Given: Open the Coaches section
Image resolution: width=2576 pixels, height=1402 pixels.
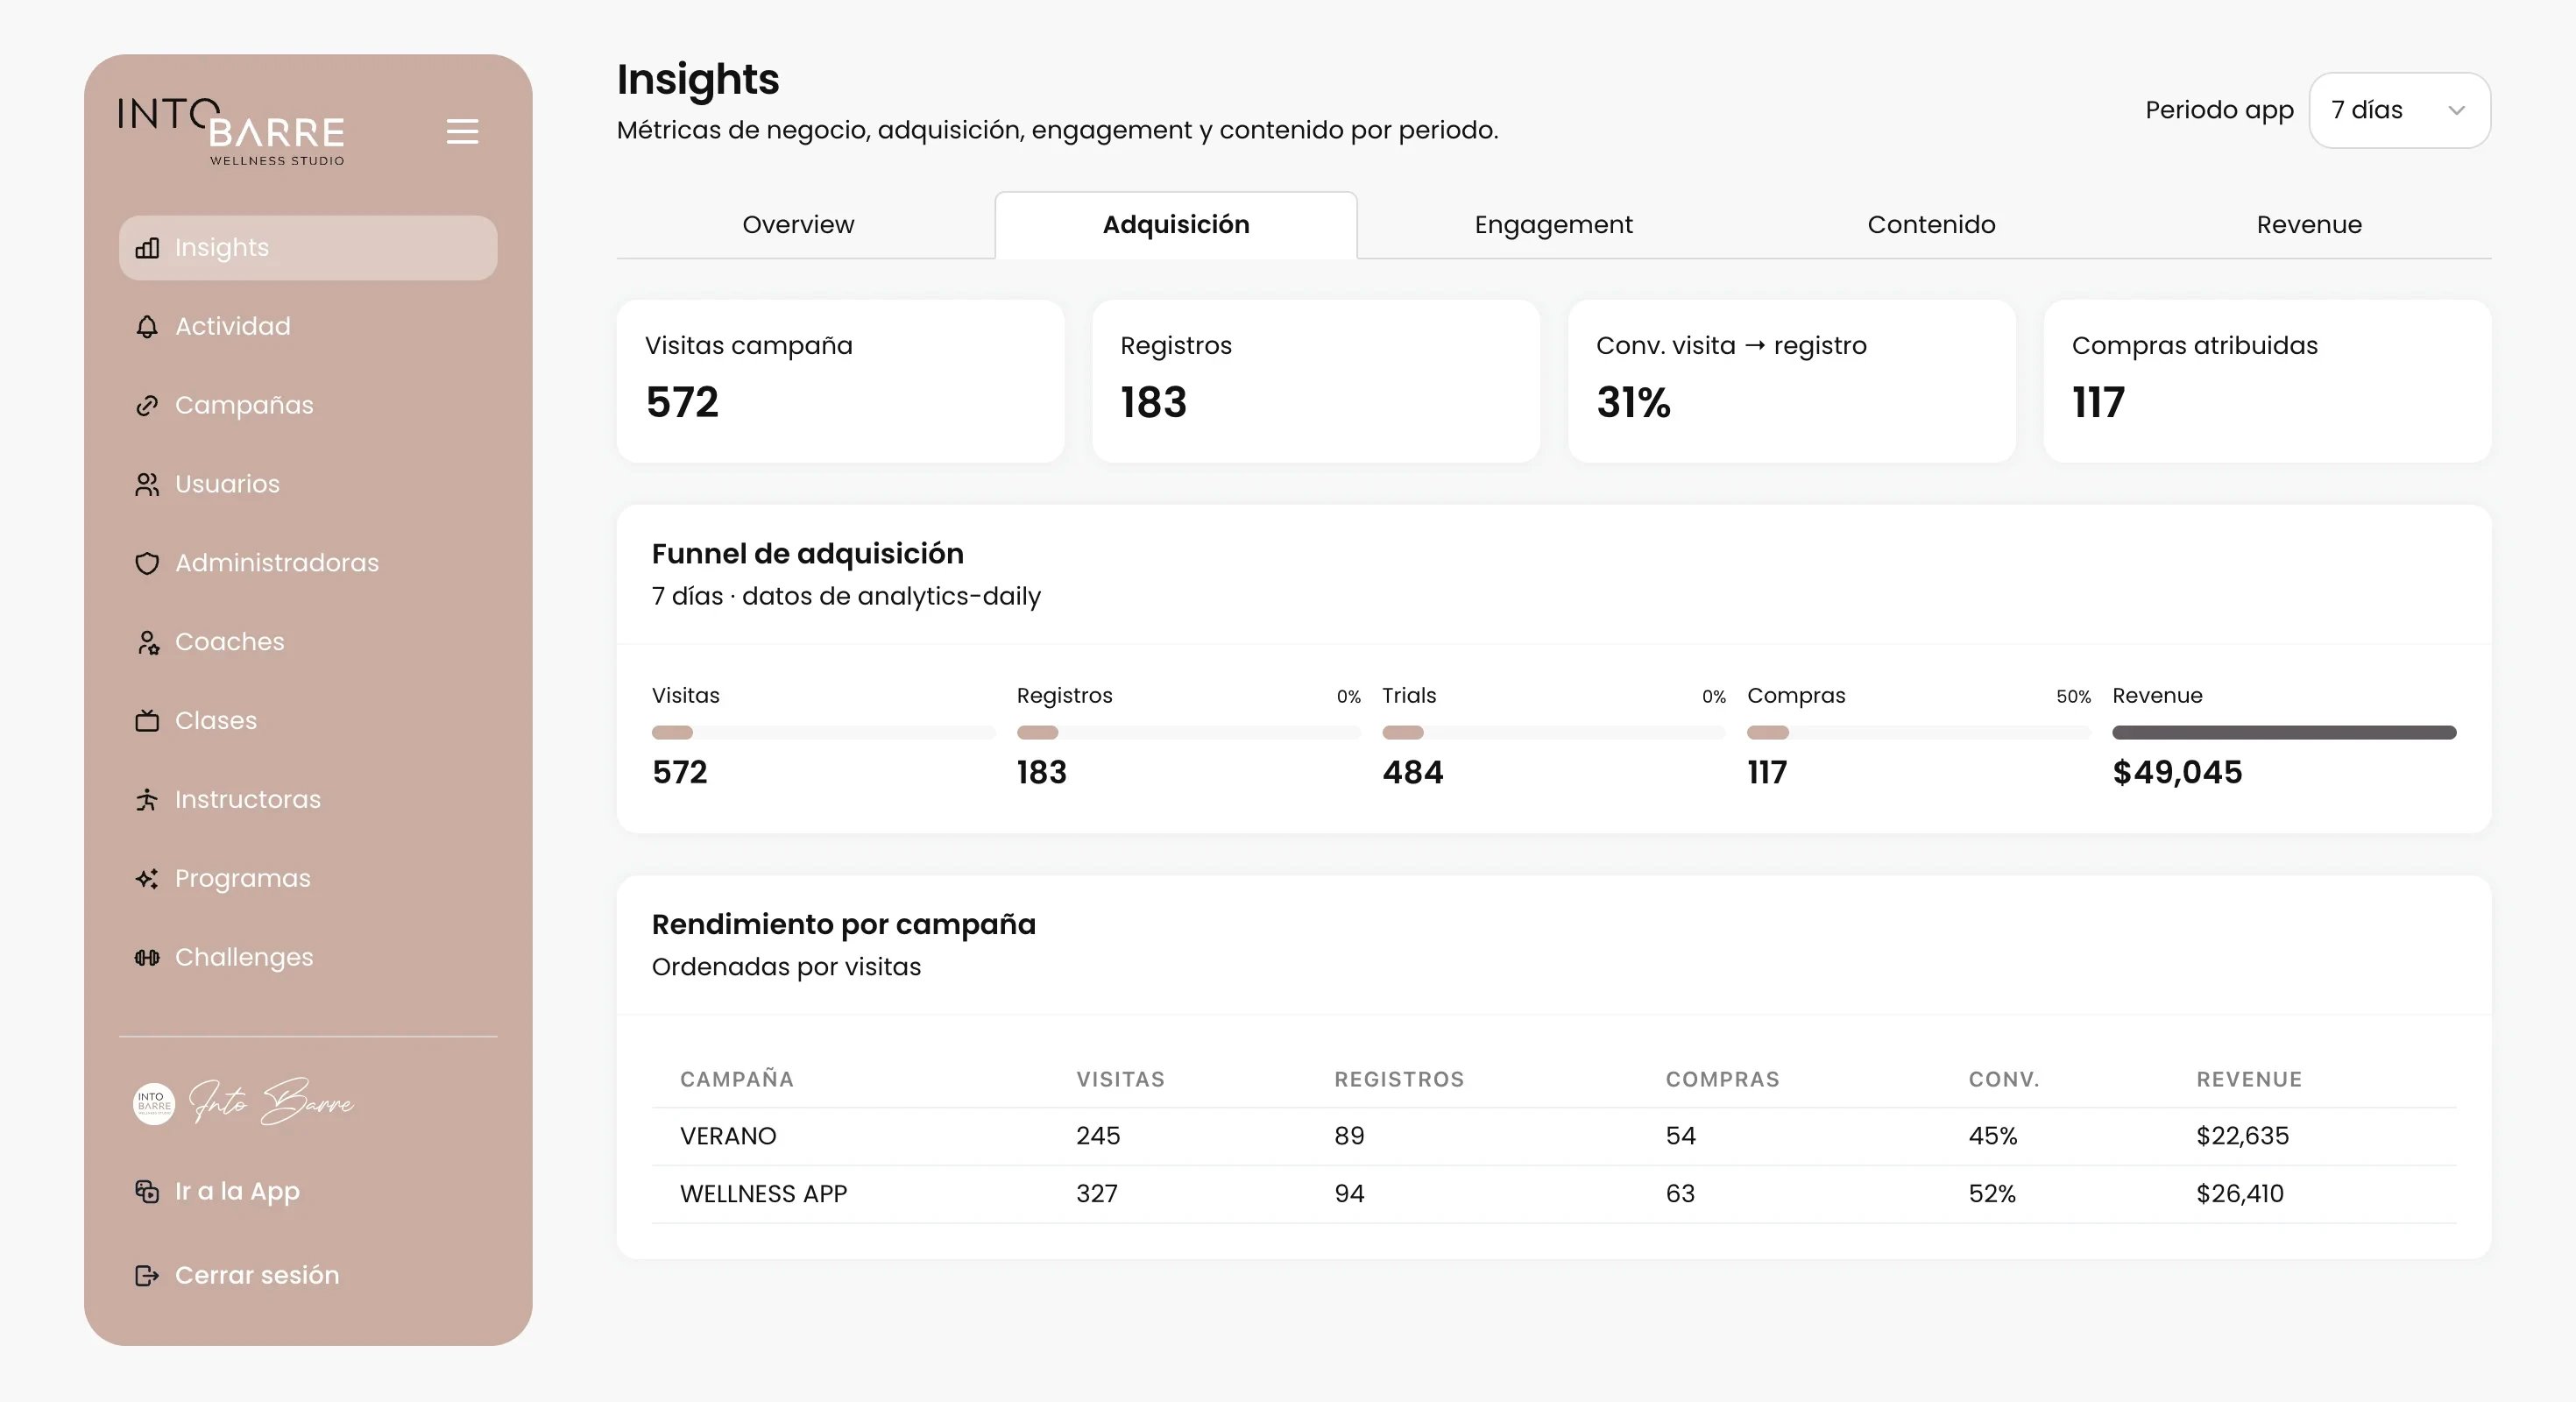Looking at the screenshot, I should (x=308, y=642).
